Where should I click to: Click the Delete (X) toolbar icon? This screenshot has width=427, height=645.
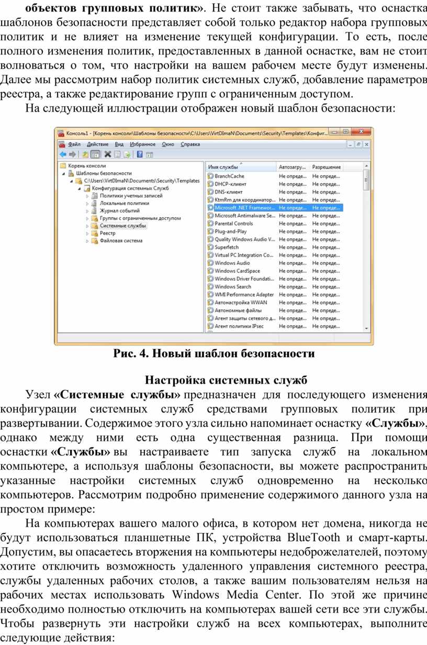coord(108,154)
